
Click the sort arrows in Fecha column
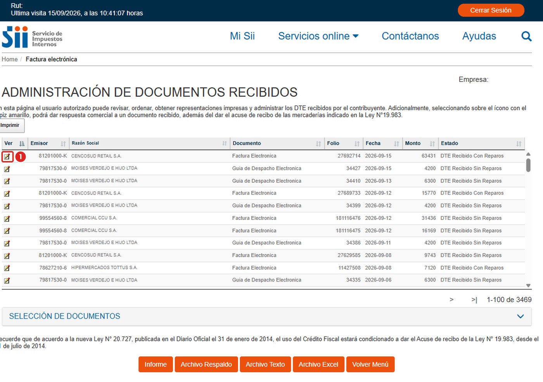point(396,143)
